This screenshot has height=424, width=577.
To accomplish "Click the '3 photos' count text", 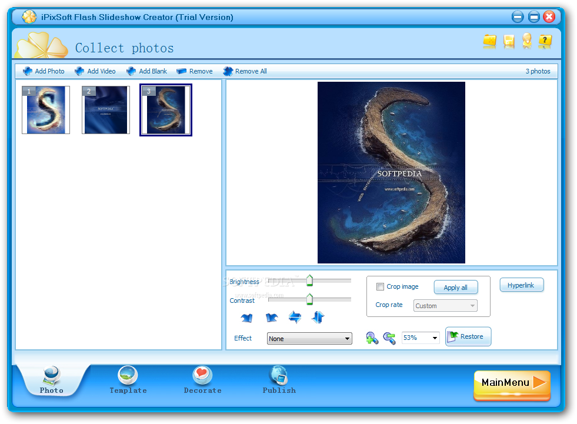I will [x=537, y=71].
